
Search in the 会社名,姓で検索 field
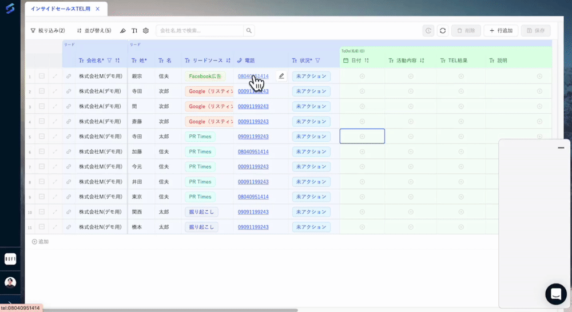point(200,31)
